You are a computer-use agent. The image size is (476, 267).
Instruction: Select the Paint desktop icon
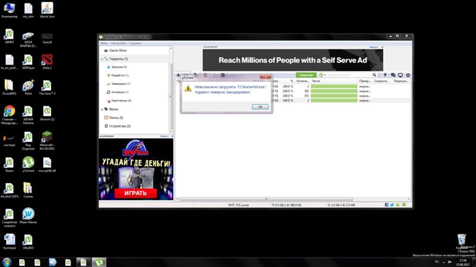[28, 87]
